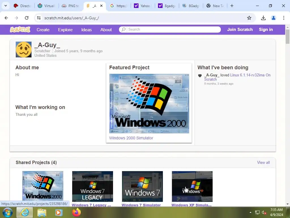The height and width of the screenshot is (218, 290).
Task: Click the Thank you all text
Action: tap(26, 115)
